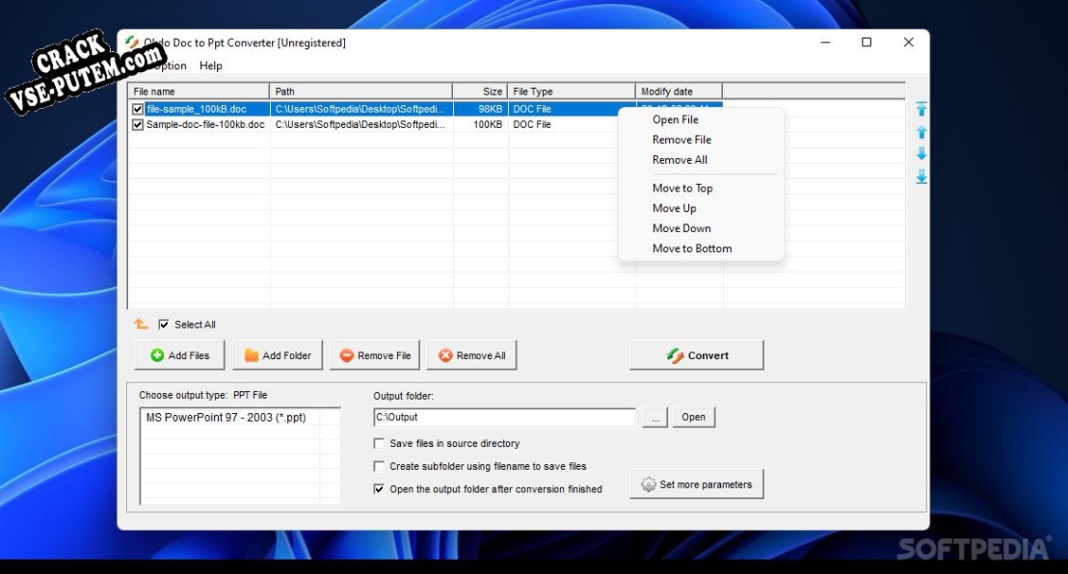The width and height of the screenshot is (1068, 574).
Task: Enable Save files in source directory
Action: click(x=378, y=443)
